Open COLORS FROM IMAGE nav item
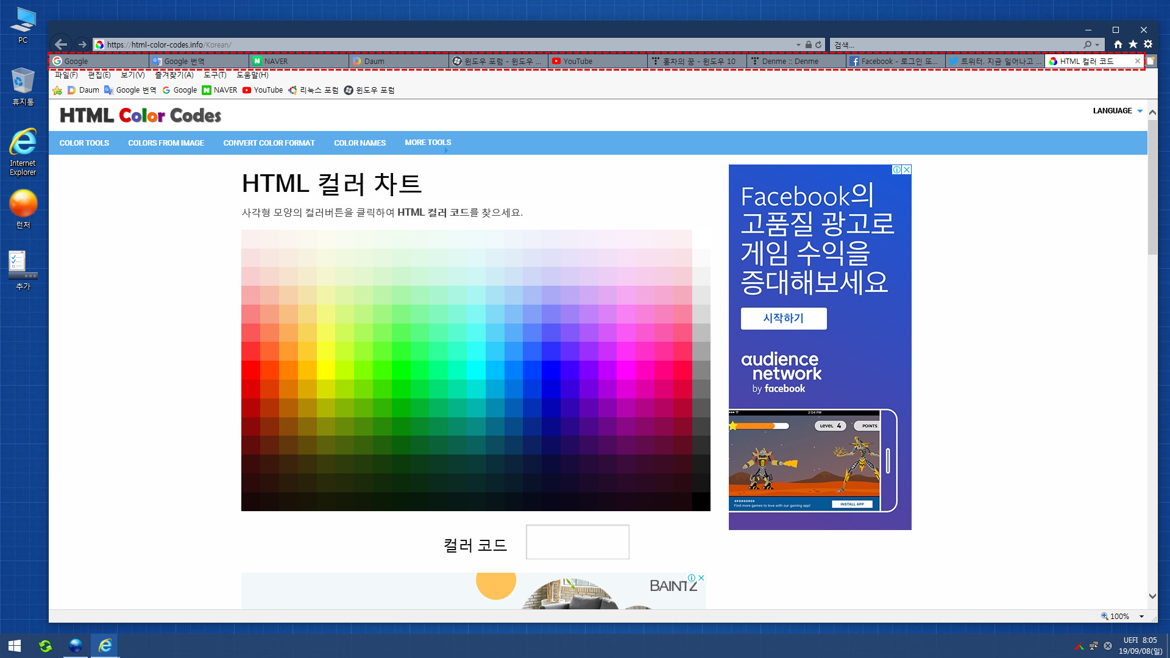 click(x=166, y=143)
